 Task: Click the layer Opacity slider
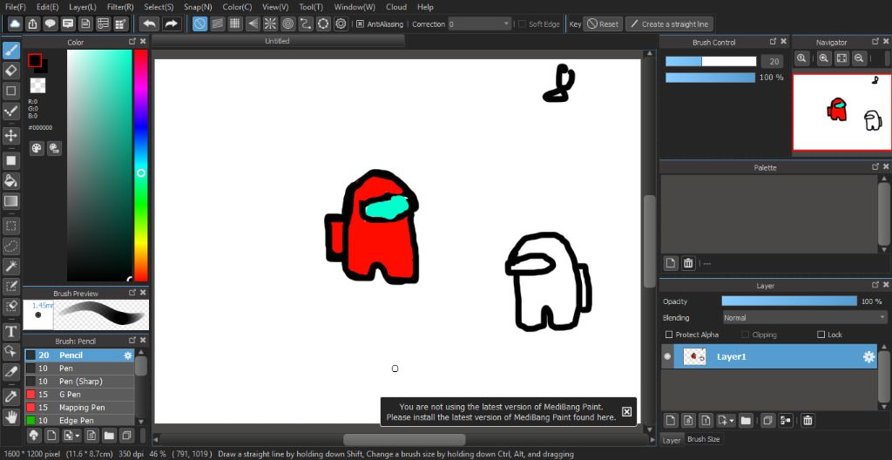(x=789, y=301)
